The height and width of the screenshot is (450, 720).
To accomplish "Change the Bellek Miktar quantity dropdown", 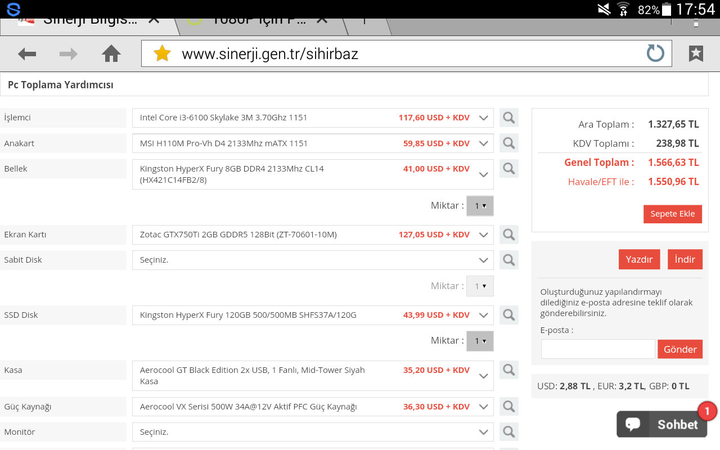I will [480, 206].
